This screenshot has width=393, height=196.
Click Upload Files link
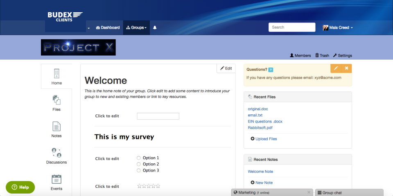pos(264,139)
